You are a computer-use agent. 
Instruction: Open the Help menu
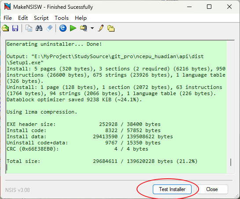(81, 18)
